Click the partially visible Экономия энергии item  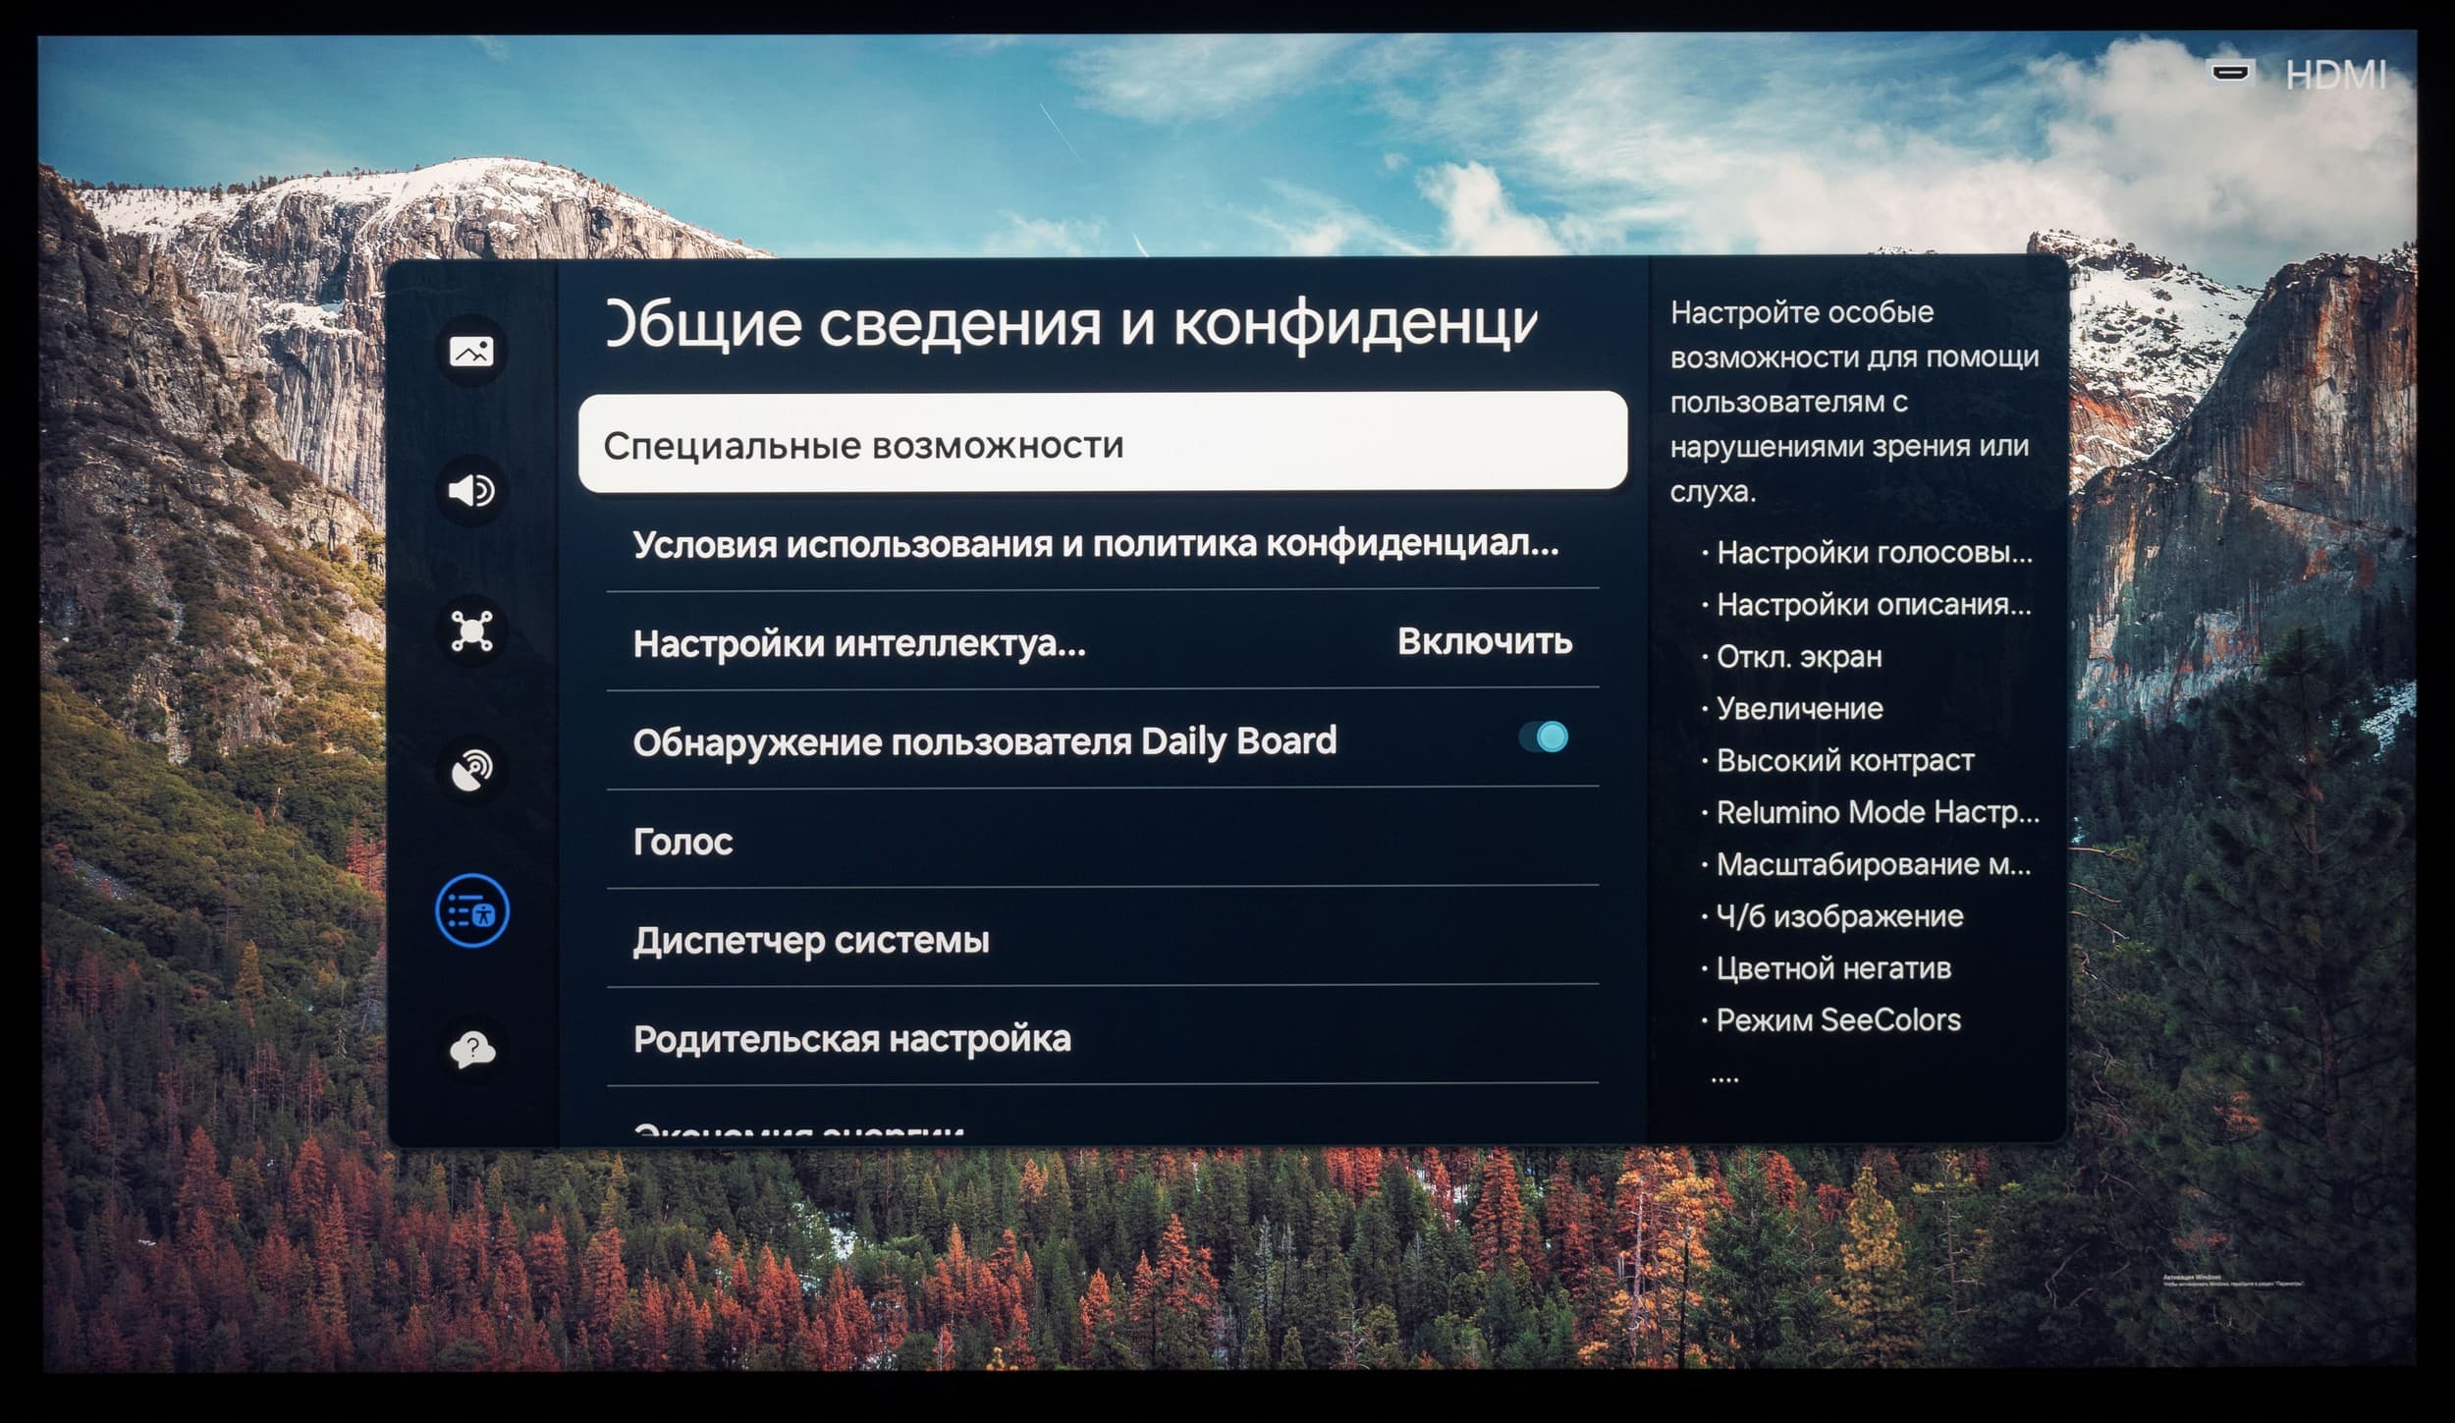tap(797, 1130)
